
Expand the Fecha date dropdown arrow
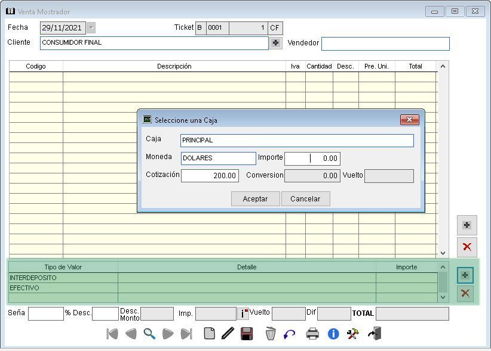click(x=91, y=27)
